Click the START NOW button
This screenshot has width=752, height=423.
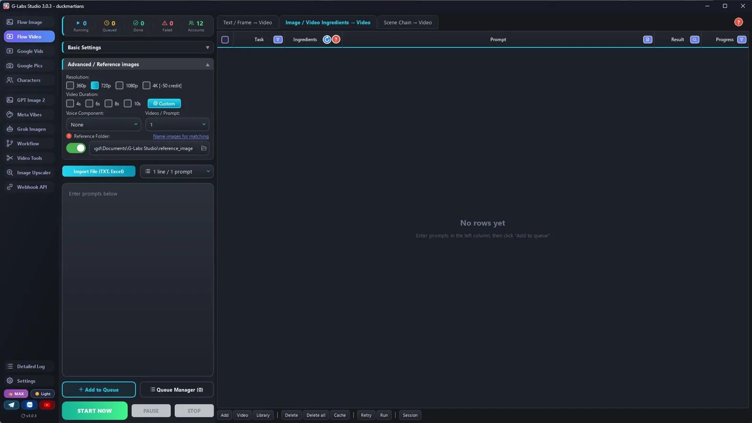point(94,411)
